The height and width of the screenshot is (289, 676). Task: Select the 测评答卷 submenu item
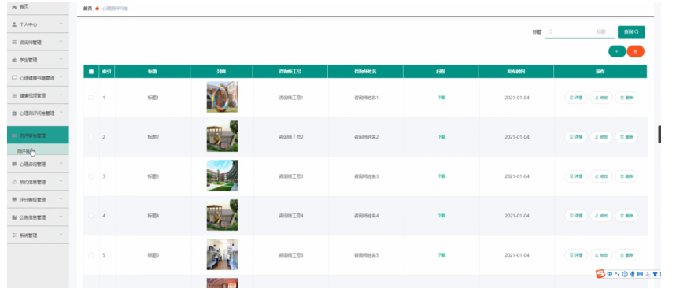click(38, 150)
